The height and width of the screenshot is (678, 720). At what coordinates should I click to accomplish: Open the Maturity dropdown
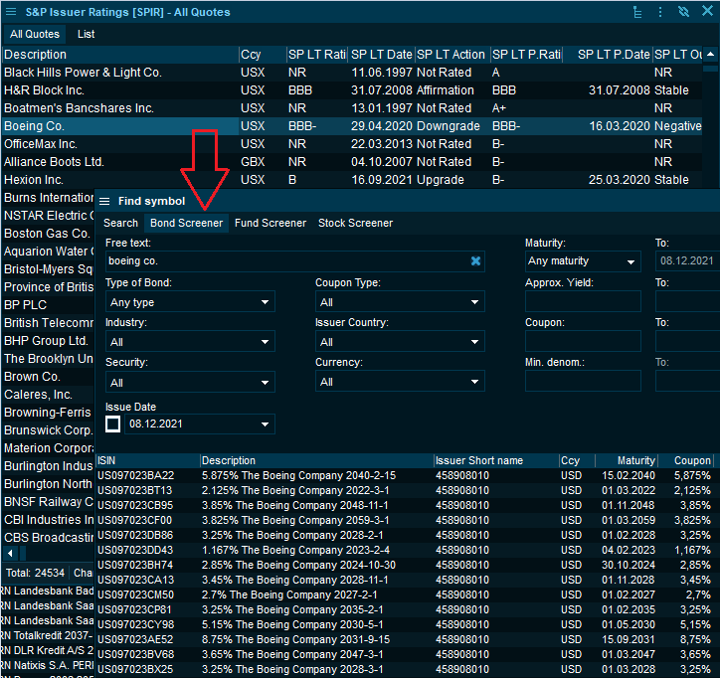583,261
